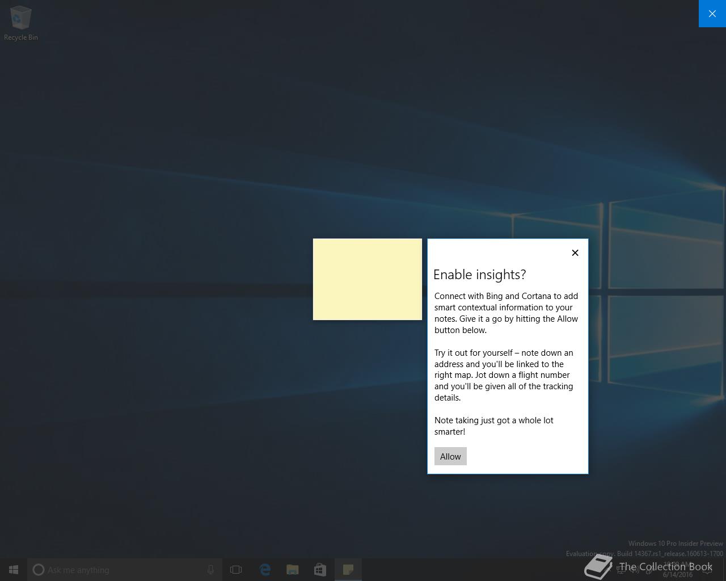Activate the Cortana microphone icon
The image size is (726, 581).
(210, 570)
